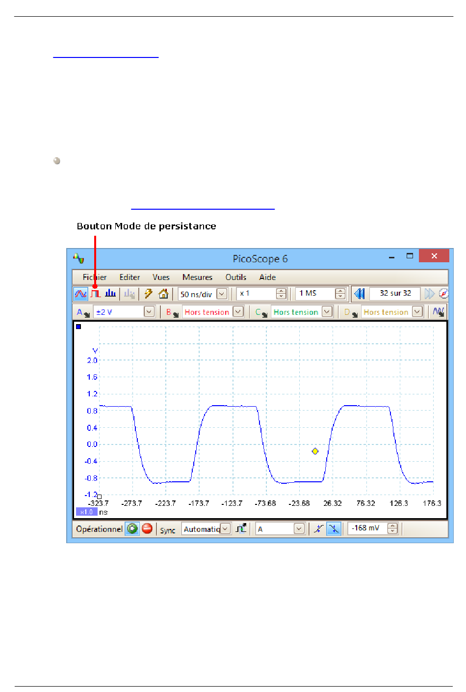Go to previous buffer double-arrow
Screen dimensions: 466x692
360,294
